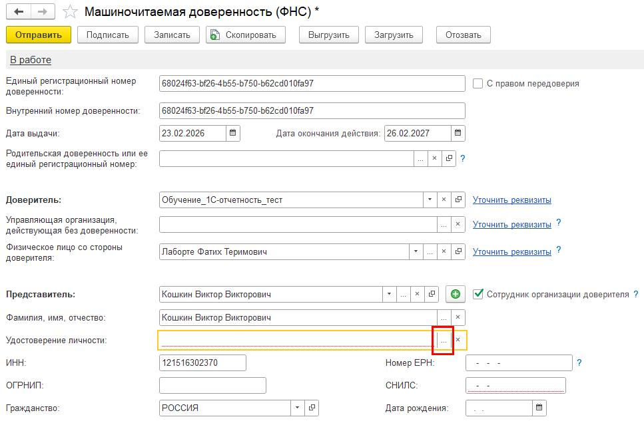644x427 pixels.
Task: Expand the Доверитель dropdown list
Action: tap(430, 200)
